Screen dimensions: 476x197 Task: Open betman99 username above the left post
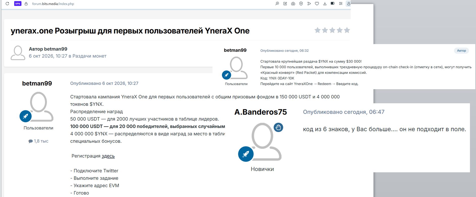click(37, 83)
